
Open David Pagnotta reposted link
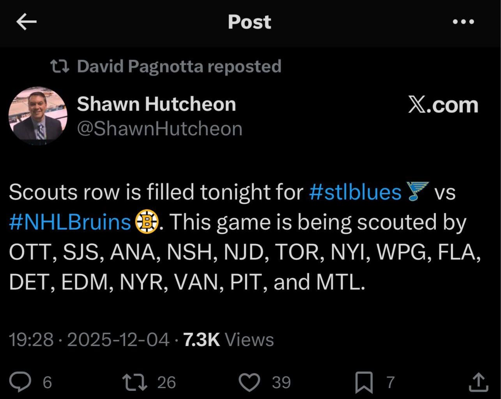point(179,65)
